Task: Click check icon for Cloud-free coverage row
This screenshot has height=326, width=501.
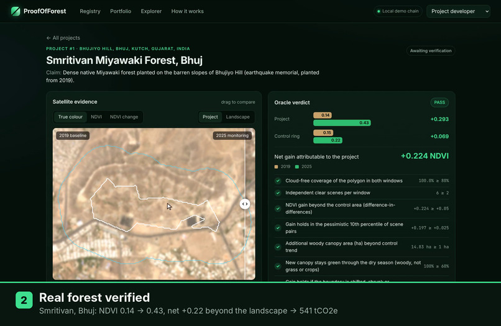Action: (278, 181)
